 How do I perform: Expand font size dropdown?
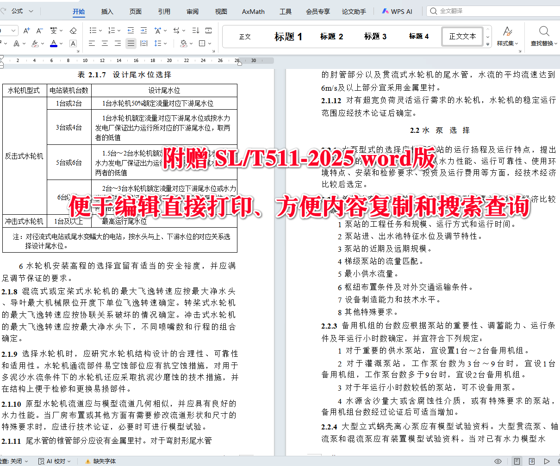[x=13, y=31]
